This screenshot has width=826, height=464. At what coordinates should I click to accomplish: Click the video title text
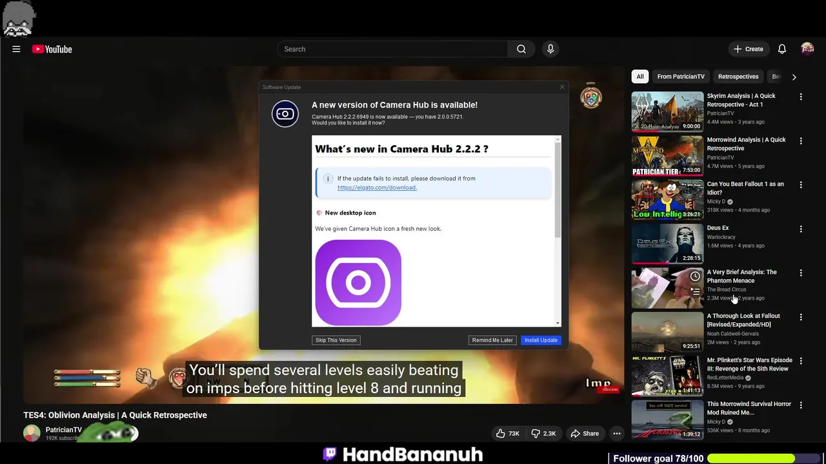click(x=116, y=415)
